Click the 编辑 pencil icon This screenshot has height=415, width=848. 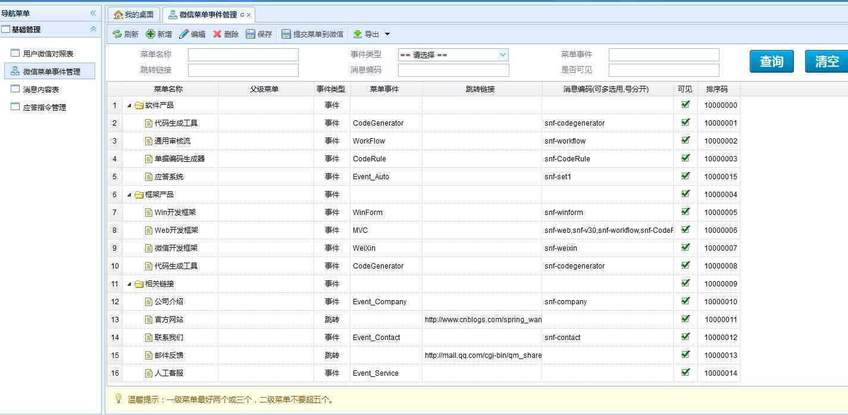[x=184, y=35]
